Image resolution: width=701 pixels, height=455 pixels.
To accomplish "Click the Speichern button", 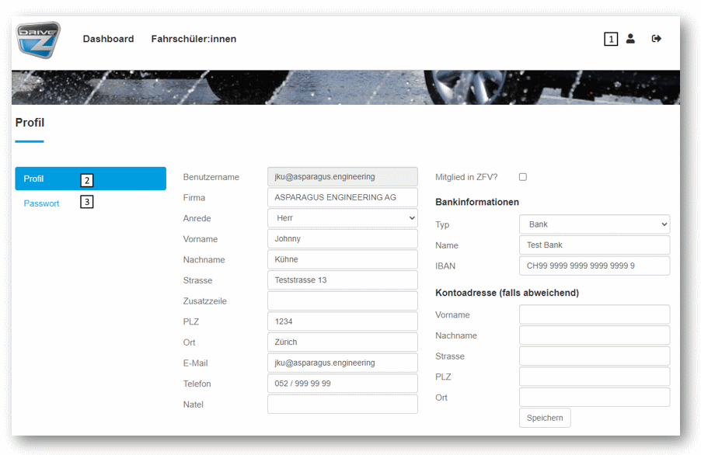I will [544, 417].
